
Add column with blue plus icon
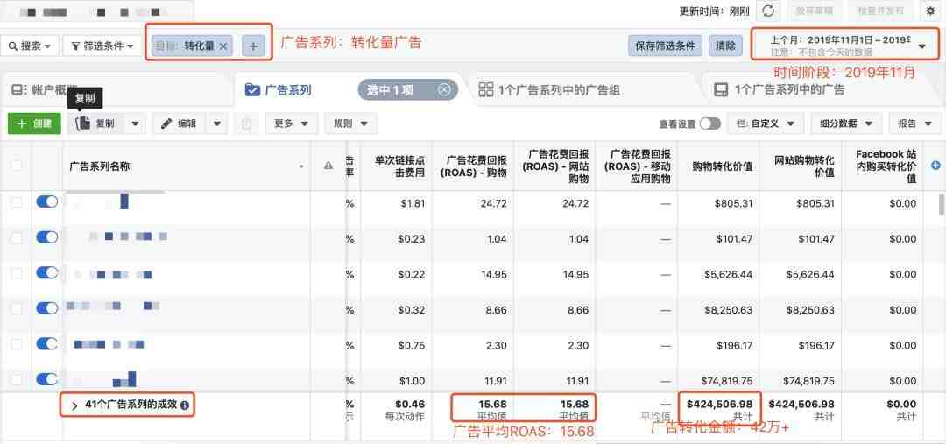click(x=935, y=166)
